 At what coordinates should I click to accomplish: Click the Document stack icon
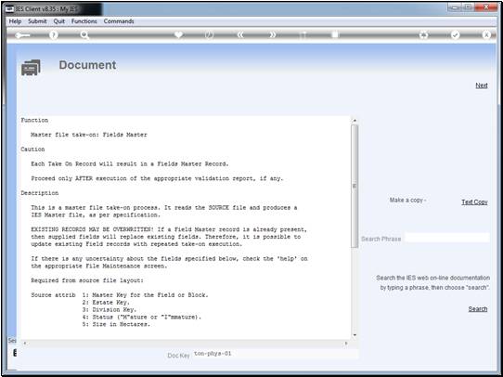[x=31, y=68]
